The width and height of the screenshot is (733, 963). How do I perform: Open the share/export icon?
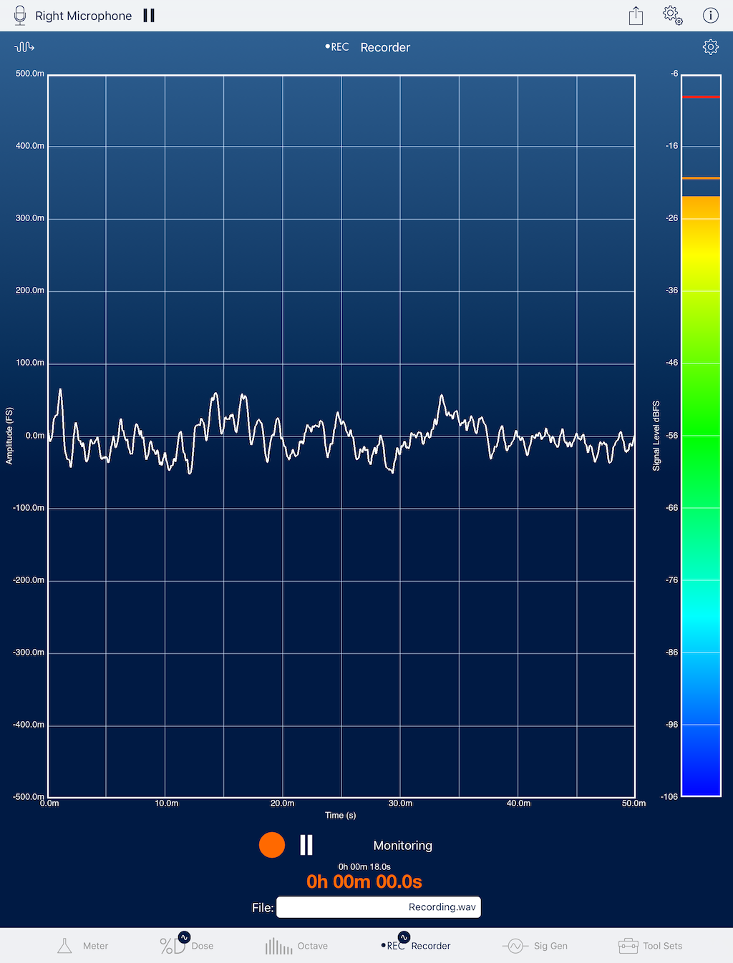click(636, 16)
